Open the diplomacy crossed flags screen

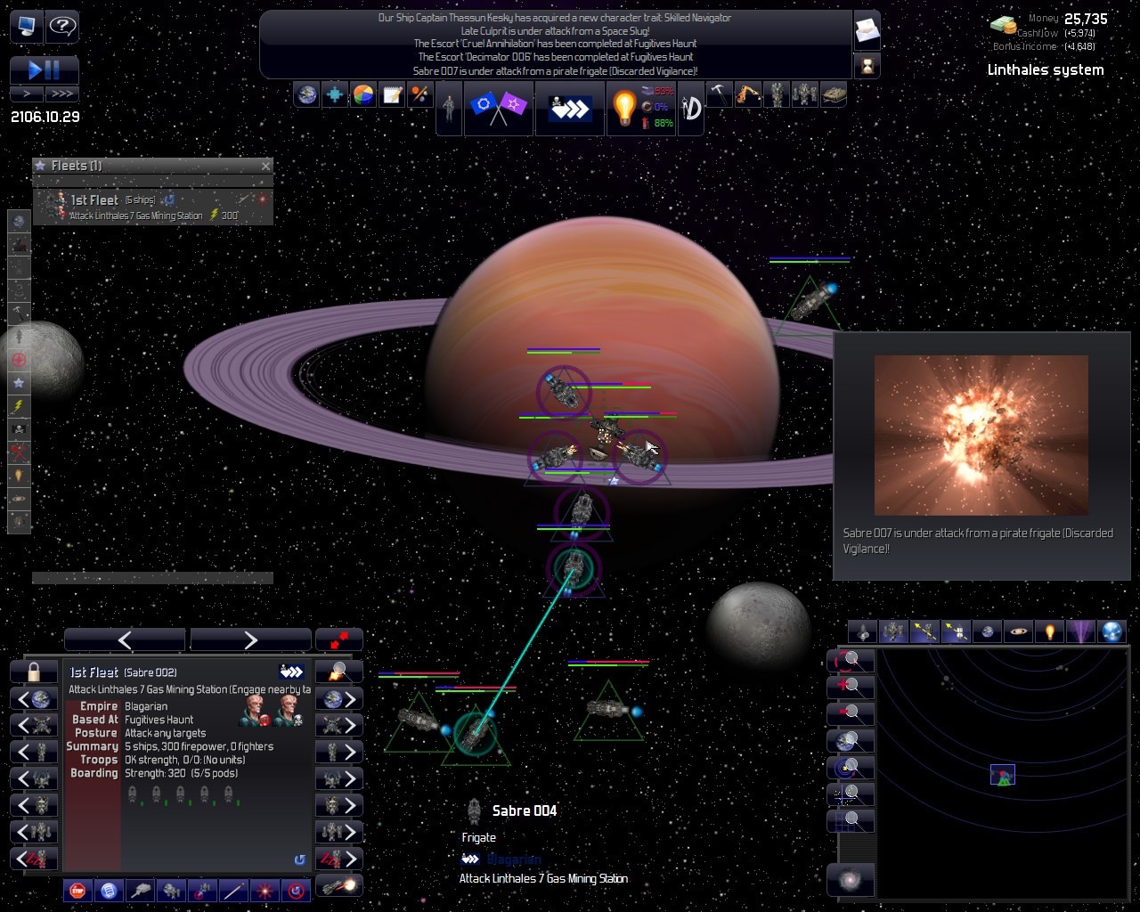click(498, 108)
